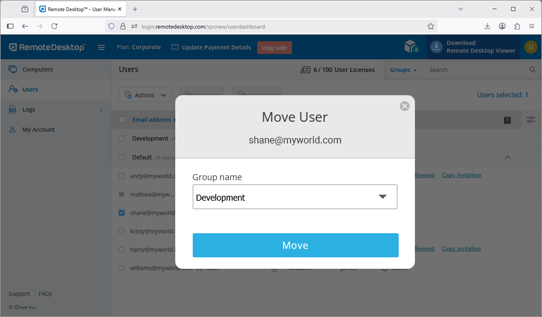Check the andy@myworld.com checkbox
The image size is (542, 317).
[122, 176]
